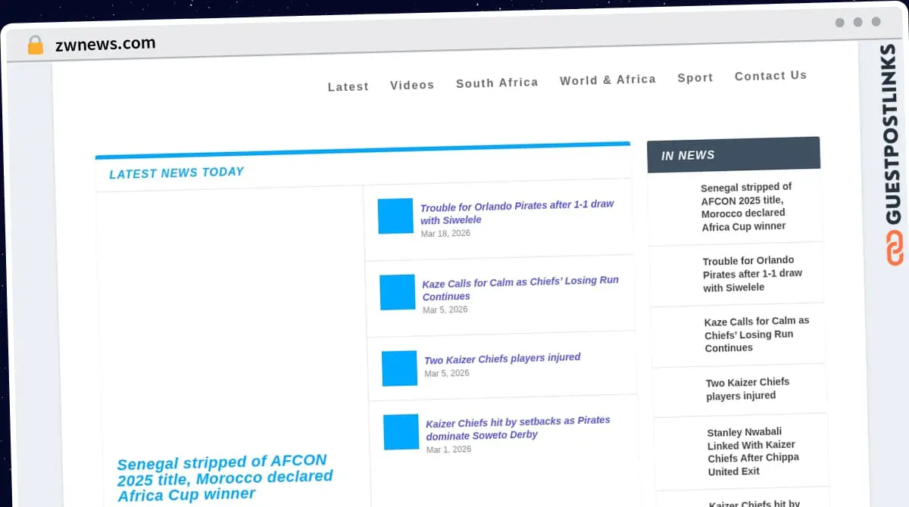
Task: Go to the South Africa section
Action: (497, 82)
